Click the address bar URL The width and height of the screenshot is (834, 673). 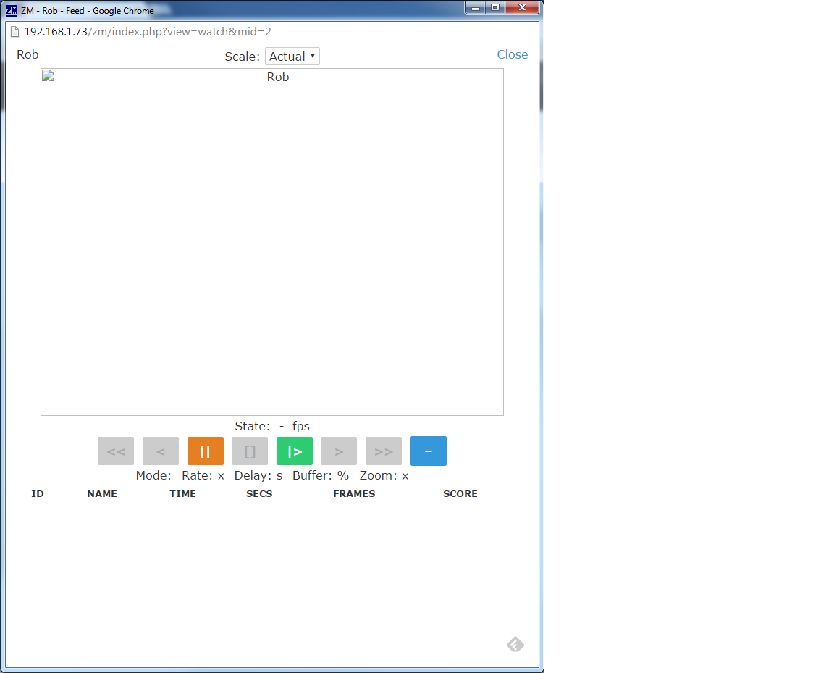tap(148, 31)
